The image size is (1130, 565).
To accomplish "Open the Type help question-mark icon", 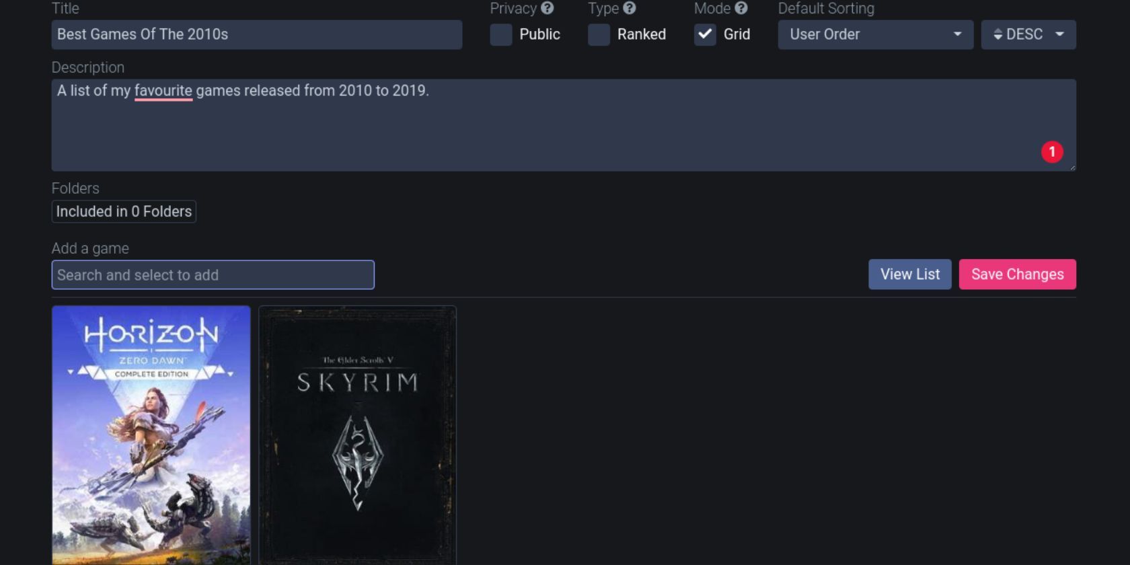I will tap(630, 8).
